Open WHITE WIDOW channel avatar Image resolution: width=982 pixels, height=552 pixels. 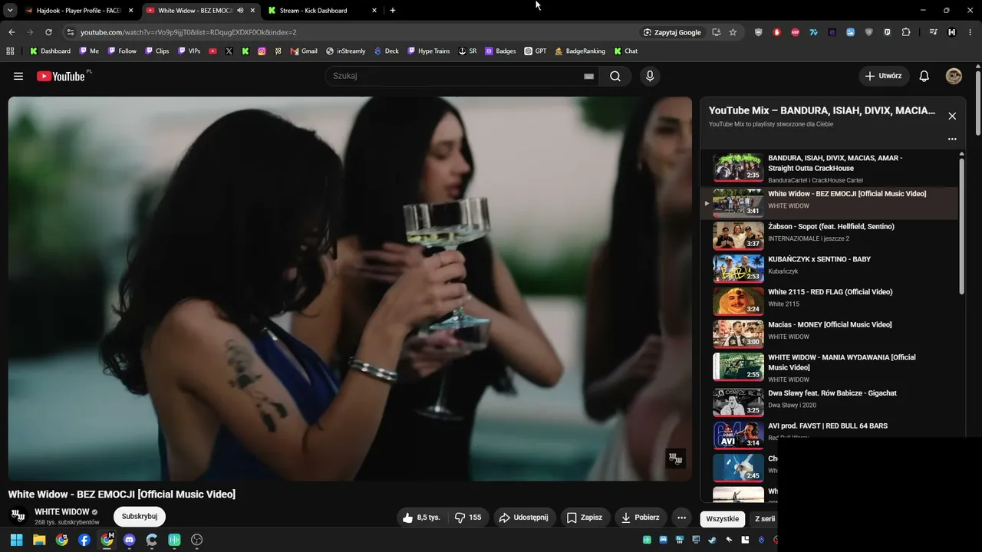pyautogui.click(x=18, y=516)
